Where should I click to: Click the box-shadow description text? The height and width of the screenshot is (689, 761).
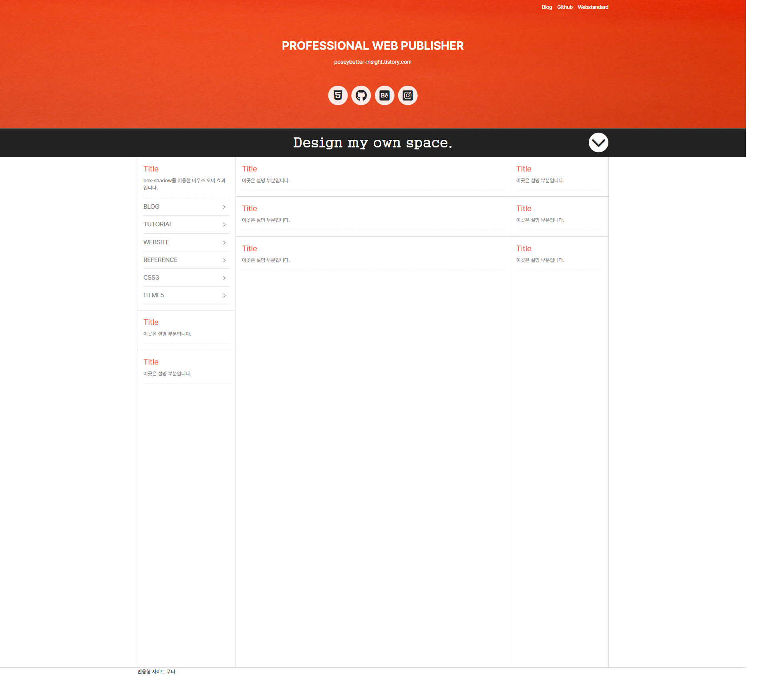click(x=184, y=184)
